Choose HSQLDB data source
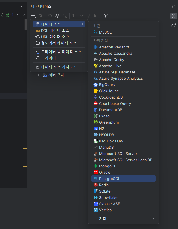The width and height of the screenshot is (178, 229). pos(123,135)
